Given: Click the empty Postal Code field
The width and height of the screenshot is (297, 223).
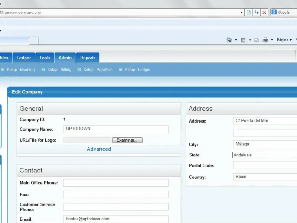Looking at the screenshot, I should pyautogui.click(x=265, y=165).
